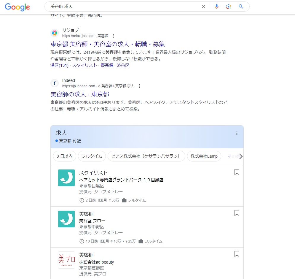Click Indeed site name label
The height and width of the screenshot is (279, 295).
(x=69, y=80)
